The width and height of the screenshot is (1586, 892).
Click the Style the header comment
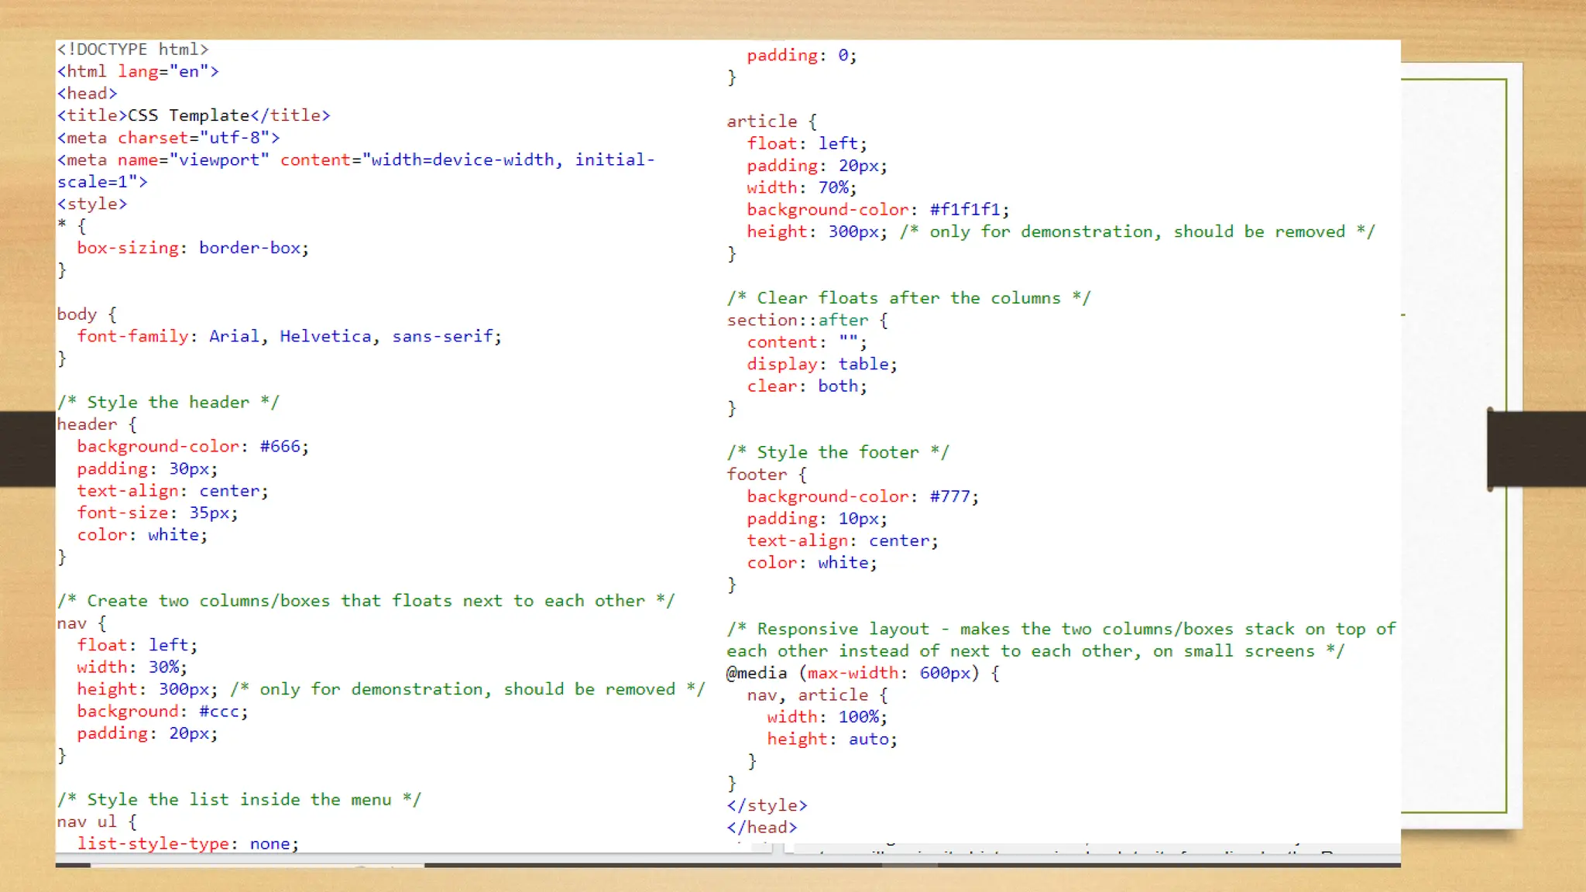(x=168, y=403)
